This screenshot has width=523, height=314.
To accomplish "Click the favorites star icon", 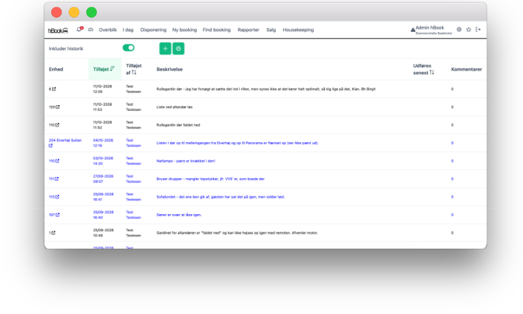I will [468, 29].
